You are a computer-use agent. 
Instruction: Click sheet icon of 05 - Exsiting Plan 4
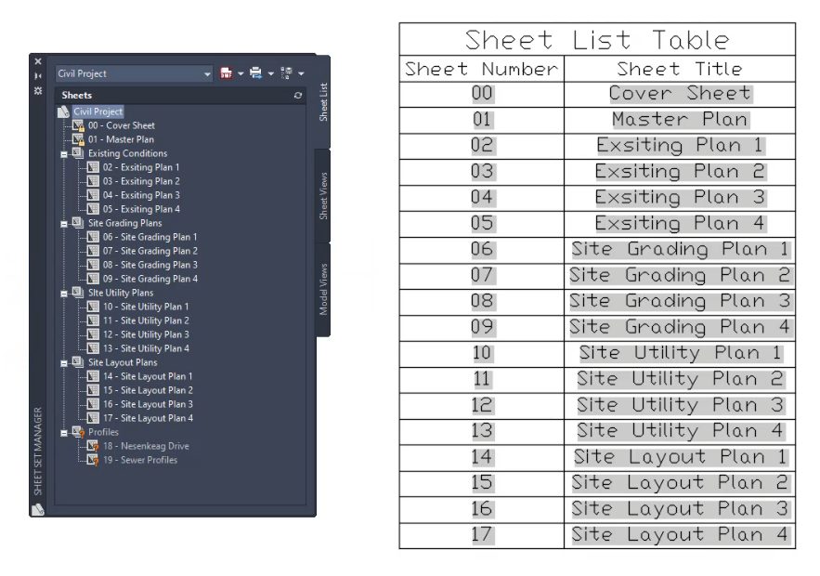click(x=93, y=209)
